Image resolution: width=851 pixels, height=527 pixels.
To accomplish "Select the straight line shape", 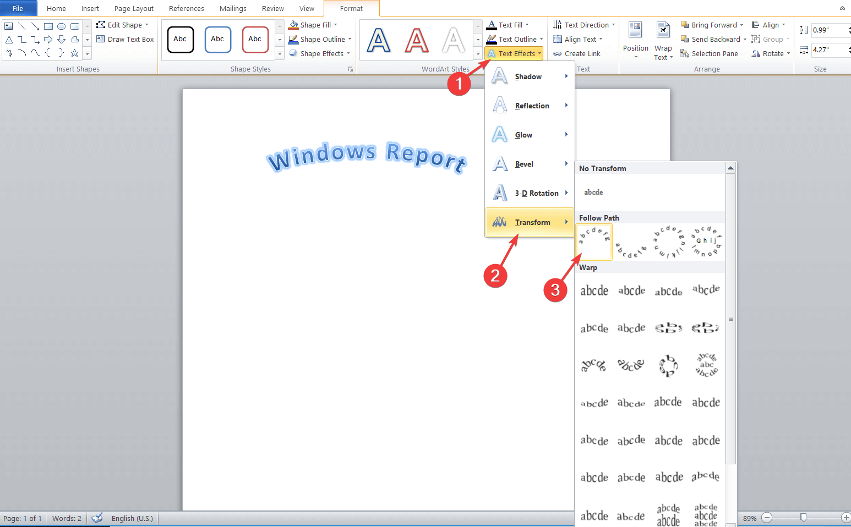I will tap(22, 26).
